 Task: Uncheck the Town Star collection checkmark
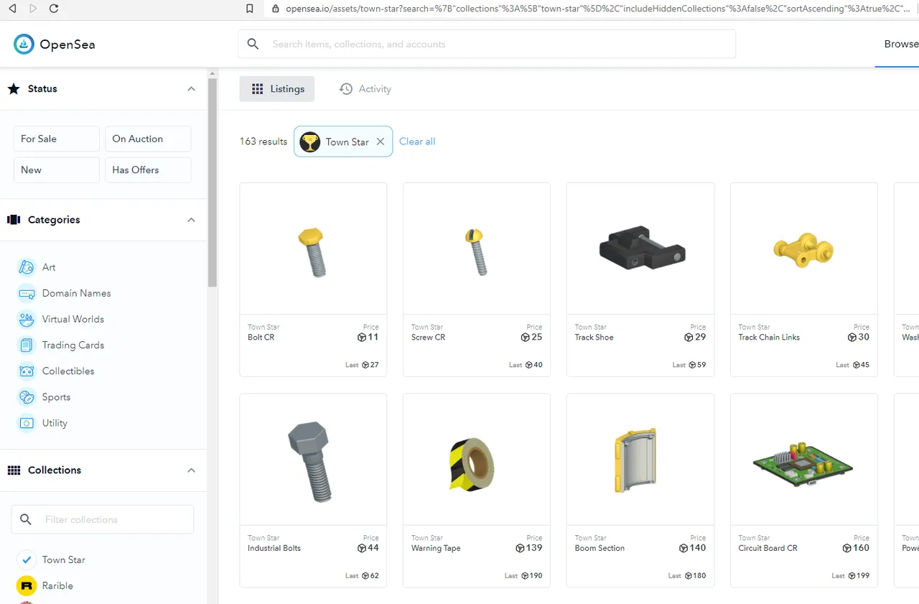(26, 559)
